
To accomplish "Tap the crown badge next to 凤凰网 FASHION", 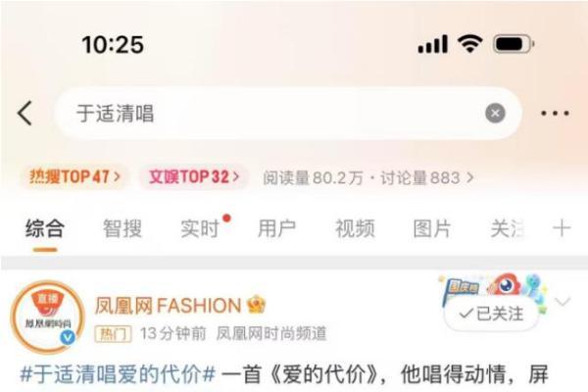I will click(x=257, y=305).
